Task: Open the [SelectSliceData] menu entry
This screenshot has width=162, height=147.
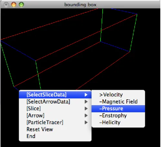Action: click(55, 95)
